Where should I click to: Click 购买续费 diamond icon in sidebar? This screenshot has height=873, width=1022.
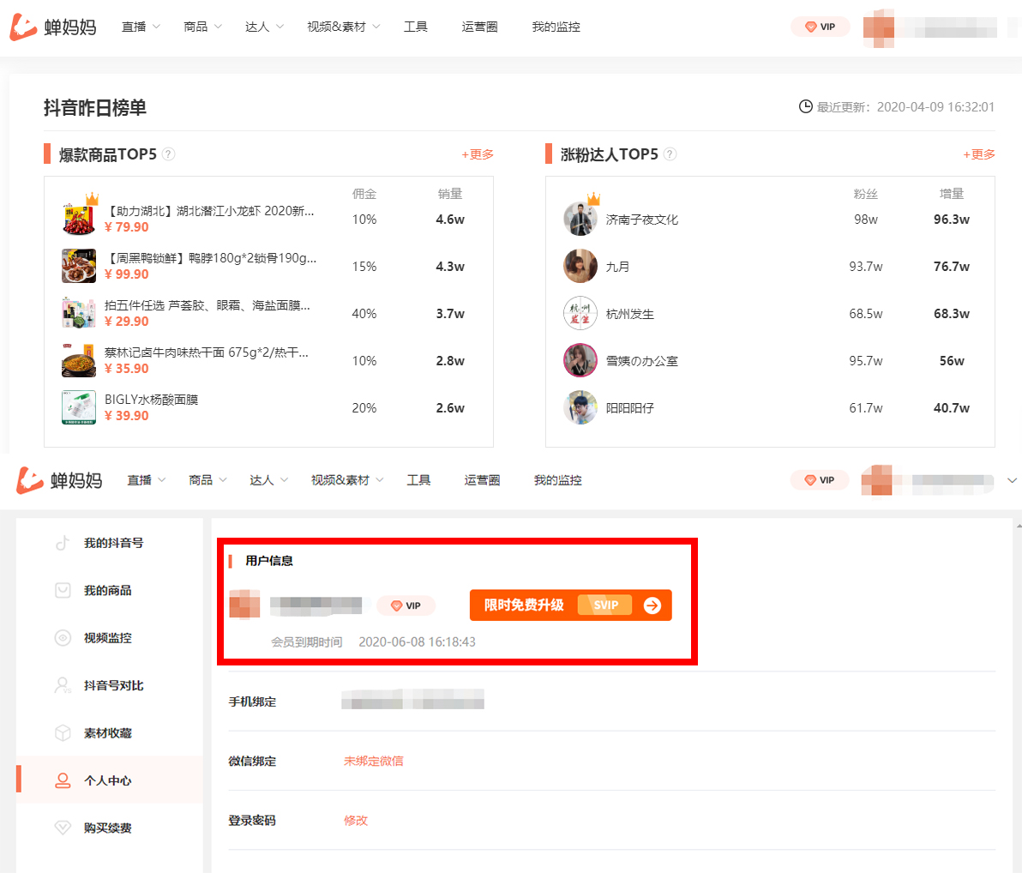pos(63,828)
